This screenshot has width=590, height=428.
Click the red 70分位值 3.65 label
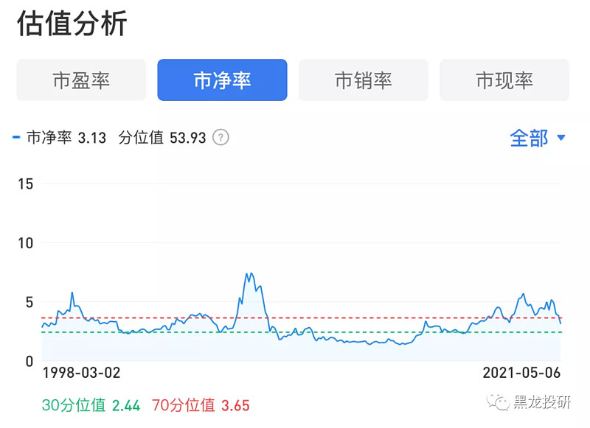tap(201, 404)
